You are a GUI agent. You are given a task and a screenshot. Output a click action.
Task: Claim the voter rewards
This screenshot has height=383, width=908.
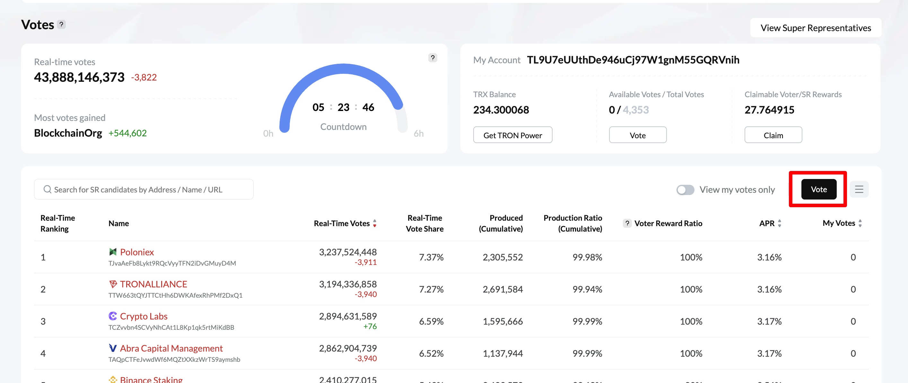click(x=773, y=135)
